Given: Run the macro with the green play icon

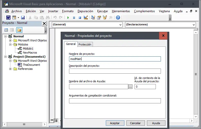Looking at the screenshot, I should [68, 18].
